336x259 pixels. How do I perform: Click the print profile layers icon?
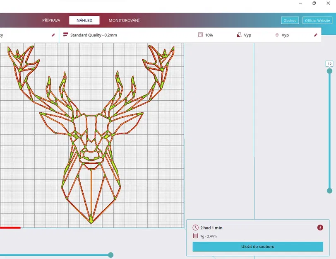[x=65, y=35]
